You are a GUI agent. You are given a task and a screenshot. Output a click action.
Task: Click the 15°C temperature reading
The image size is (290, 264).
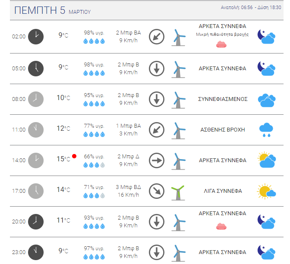(63, 159)
